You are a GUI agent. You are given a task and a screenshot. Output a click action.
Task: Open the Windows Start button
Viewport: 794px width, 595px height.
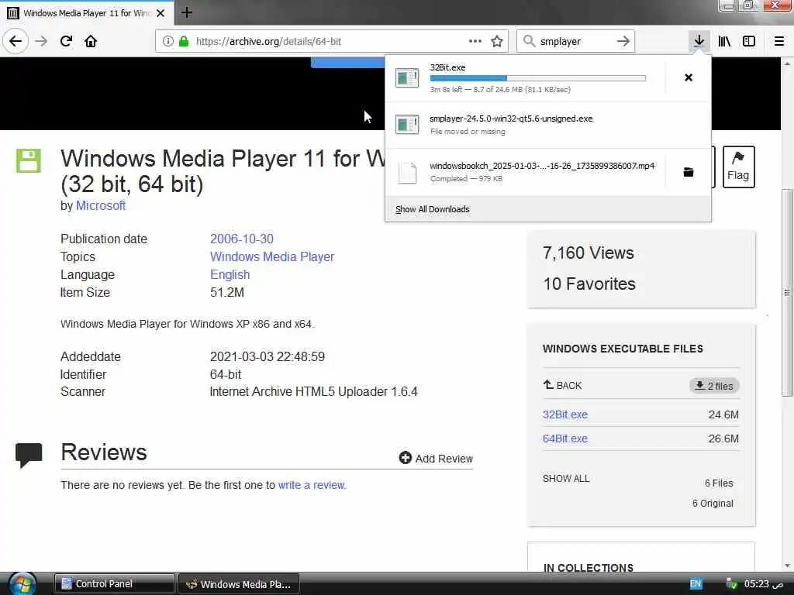(x=22, y=584)
